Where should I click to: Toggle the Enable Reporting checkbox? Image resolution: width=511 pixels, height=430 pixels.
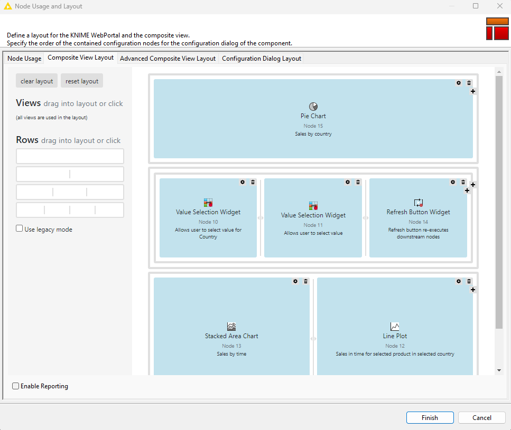[16, 386]
